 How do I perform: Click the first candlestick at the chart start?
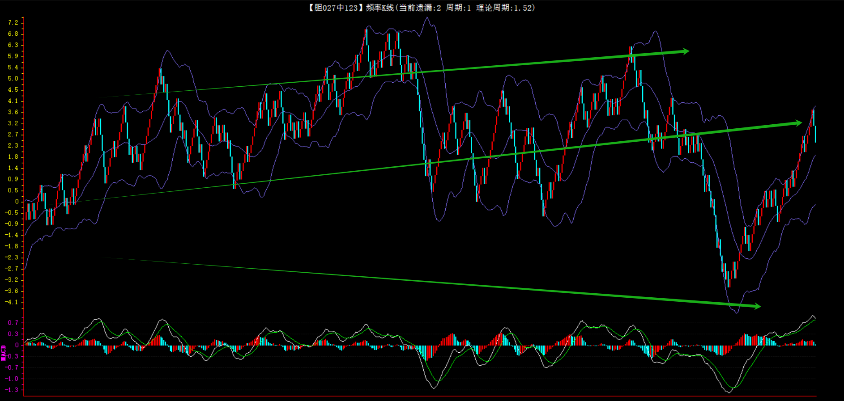(x=26, y=211)
